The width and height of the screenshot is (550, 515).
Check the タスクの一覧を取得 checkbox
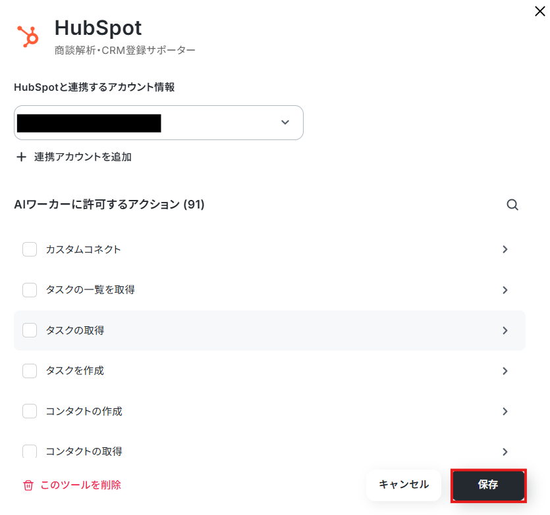30,290
